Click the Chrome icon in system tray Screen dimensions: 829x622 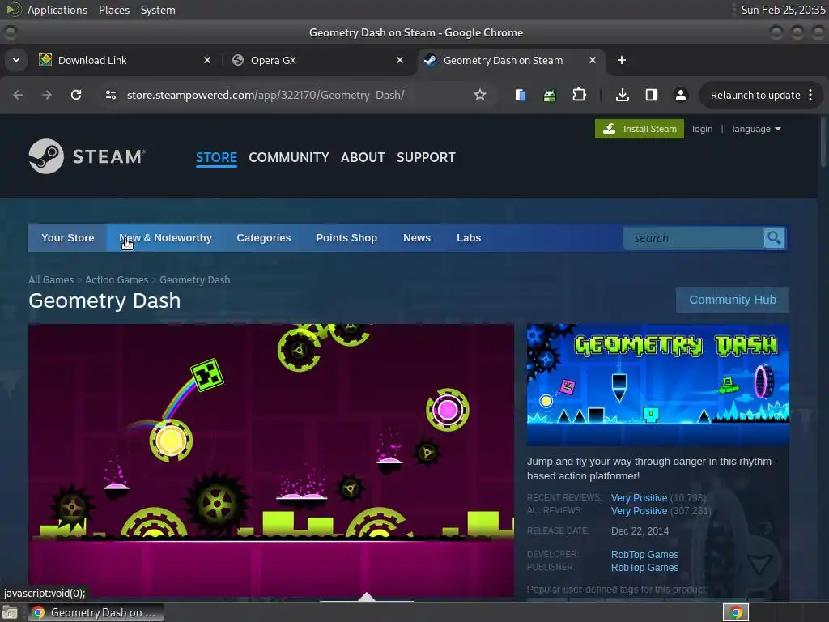(736, 612)
